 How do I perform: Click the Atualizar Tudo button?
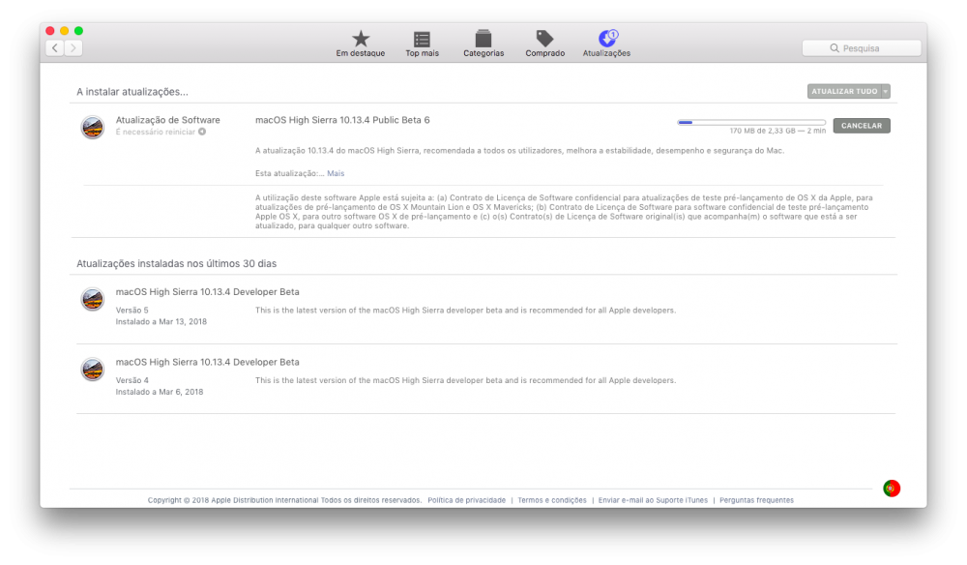coord(844,91)
